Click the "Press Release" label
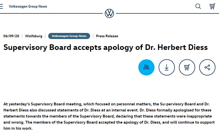219x135 pixels. (x=107, y=36)
